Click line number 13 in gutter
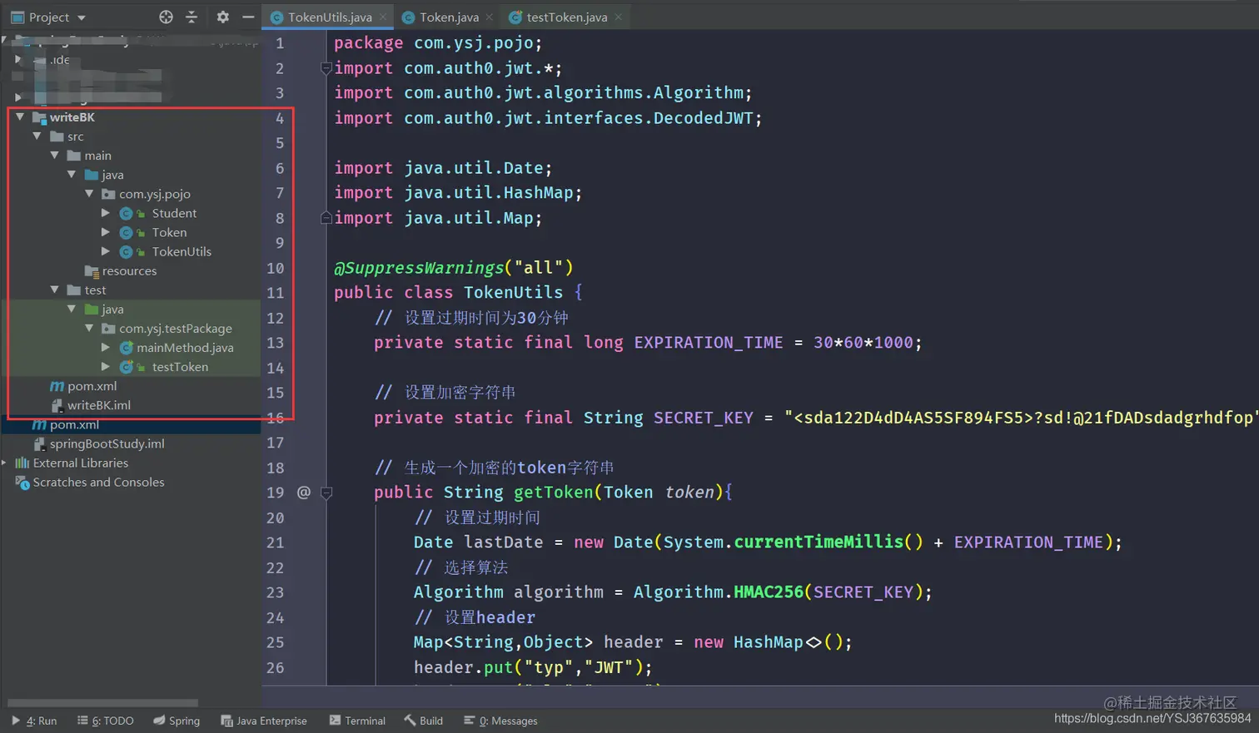Screen dimensions: 1259x733 coord(276,343)
